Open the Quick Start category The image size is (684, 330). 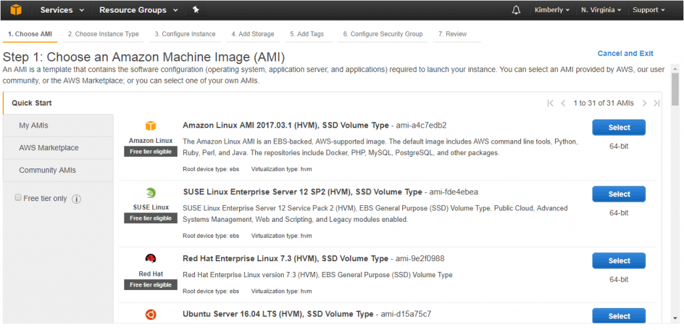click(x=58, y=103)
